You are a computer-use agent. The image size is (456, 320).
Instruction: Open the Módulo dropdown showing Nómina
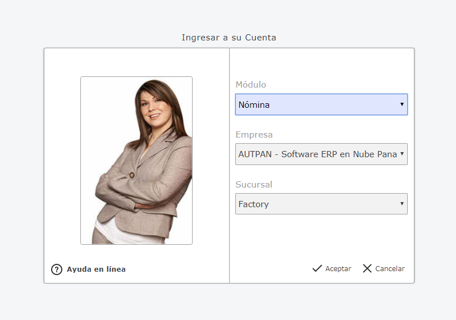coord(321,104)
